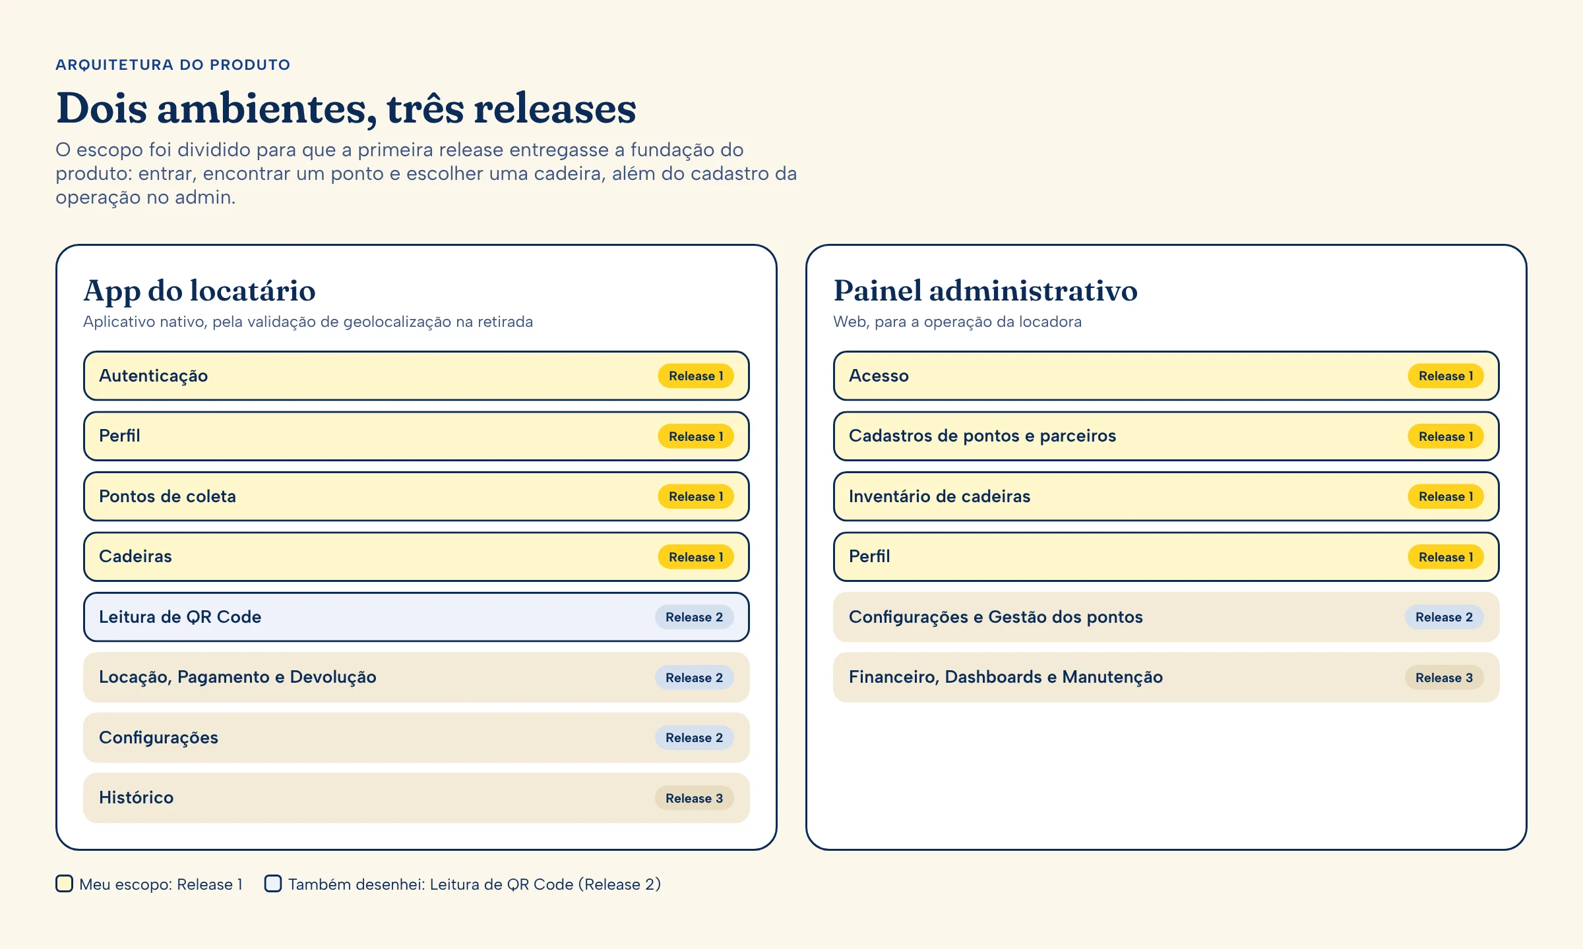
Task: Click the 'Histórico' row label
Action: point(136,797)
